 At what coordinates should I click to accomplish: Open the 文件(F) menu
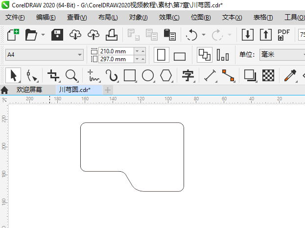click(x=15, y=18)
